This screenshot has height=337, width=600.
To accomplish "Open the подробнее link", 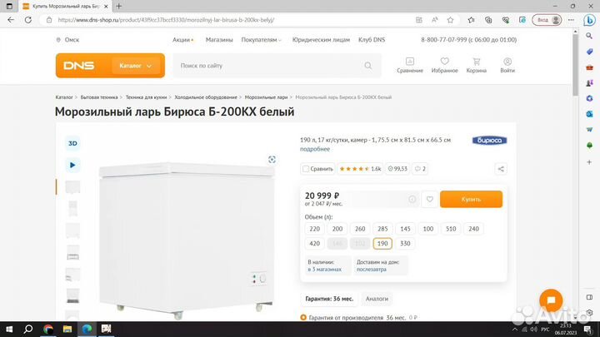I will tap(315, 149).
